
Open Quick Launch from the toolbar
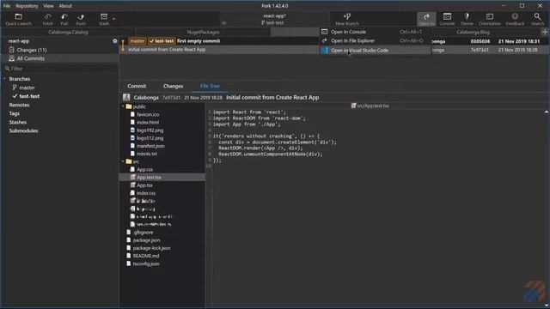(19, 19)
